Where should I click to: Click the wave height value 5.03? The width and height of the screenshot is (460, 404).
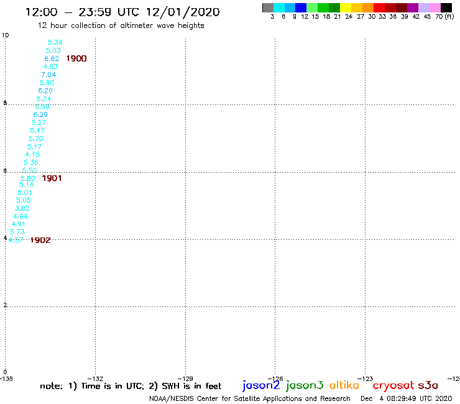53,50
